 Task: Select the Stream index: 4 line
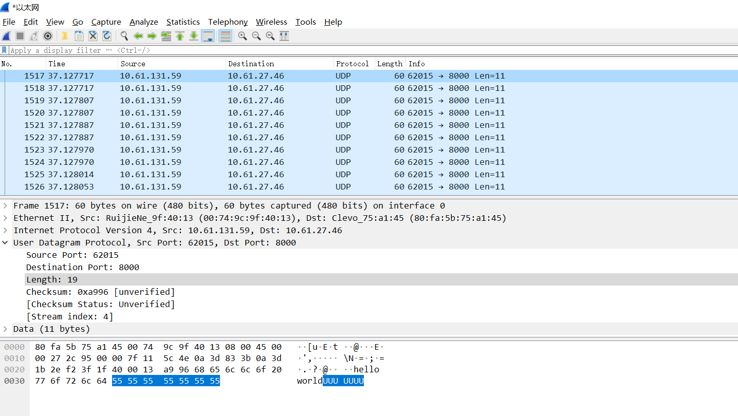click(70, 316)
